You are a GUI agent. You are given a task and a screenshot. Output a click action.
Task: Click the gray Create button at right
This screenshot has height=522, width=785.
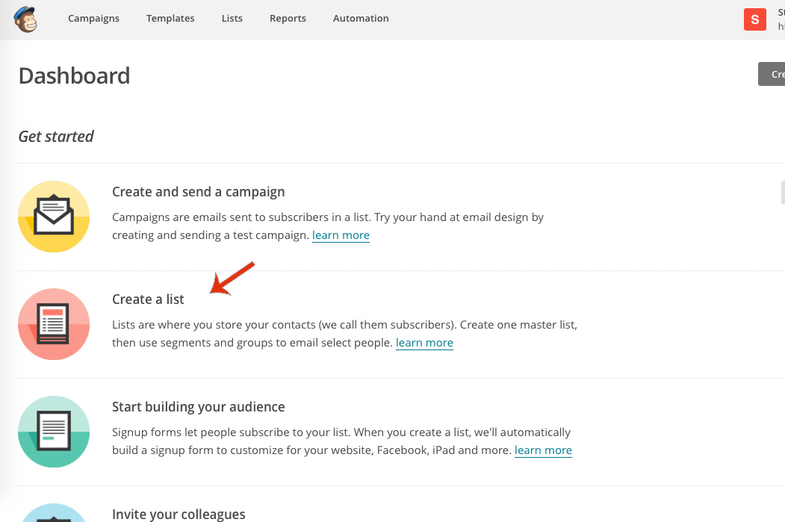772,74
